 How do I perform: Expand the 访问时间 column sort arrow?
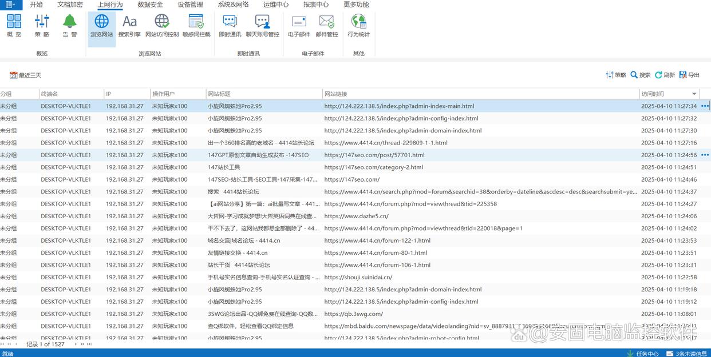click(694, 94)
